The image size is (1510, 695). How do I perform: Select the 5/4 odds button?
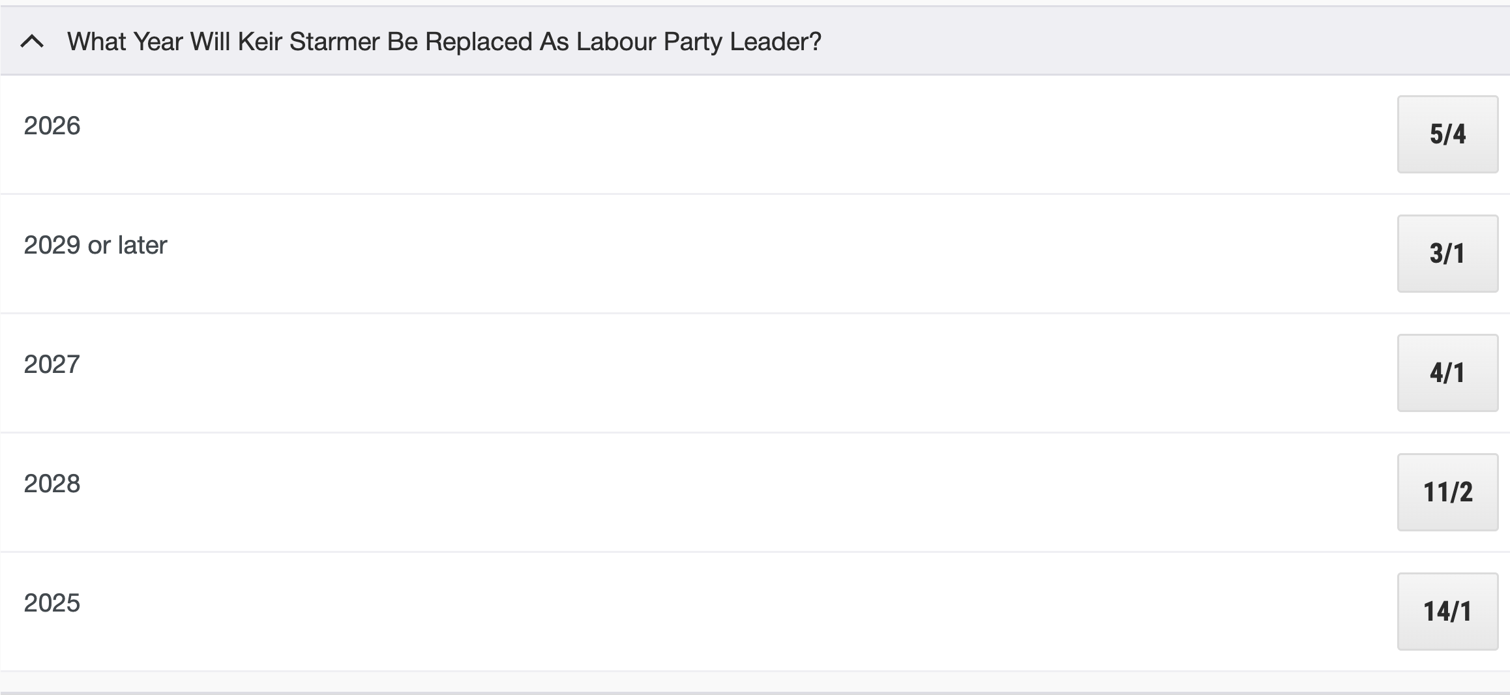[1447, 134]
